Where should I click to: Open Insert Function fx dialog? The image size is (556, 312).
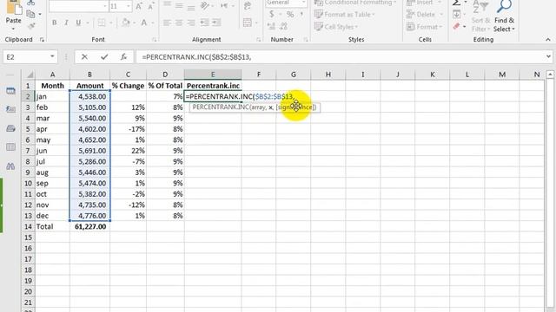pos(123,56)
